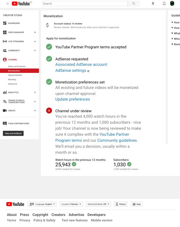This screenshot has height=227, width=180.
Task: Open the hamburger guide menu
Action: pyautogui.click(x=8, y=3)
